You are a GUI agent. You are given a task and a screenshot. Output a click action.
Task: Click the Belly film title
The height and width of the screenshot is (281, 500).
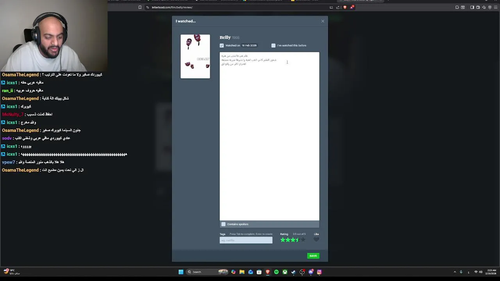tap(225, 37)
